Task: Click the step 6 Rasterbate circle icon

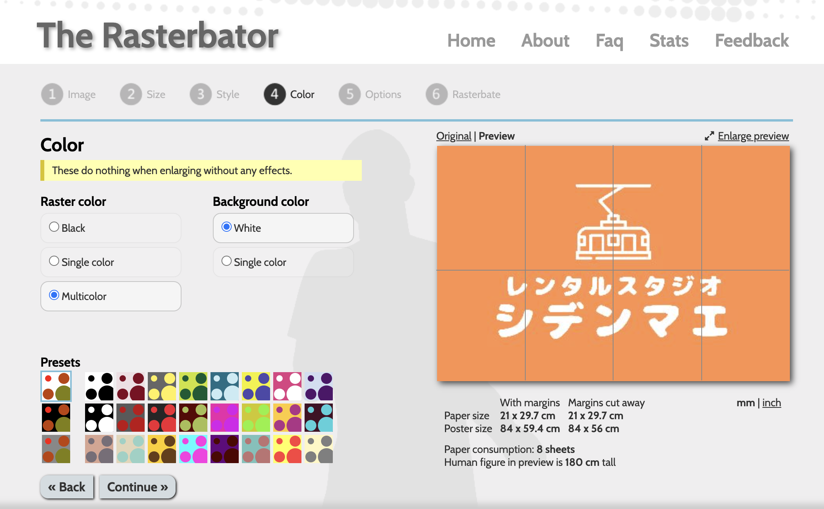Action: click(436, 94)
